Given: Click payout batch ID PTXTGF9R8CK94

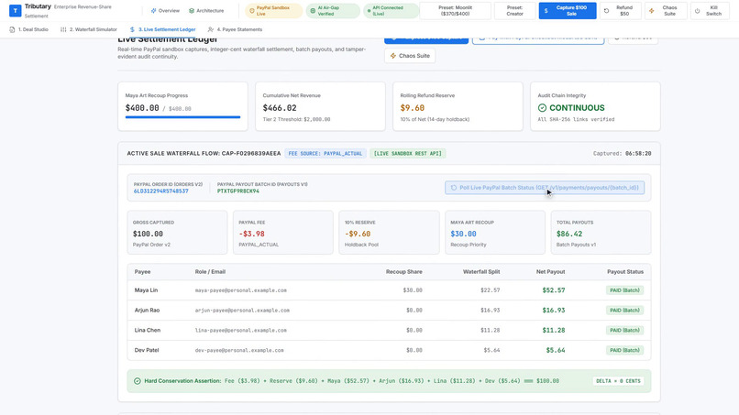Looking at the screenshot, I should coord(238,191).
